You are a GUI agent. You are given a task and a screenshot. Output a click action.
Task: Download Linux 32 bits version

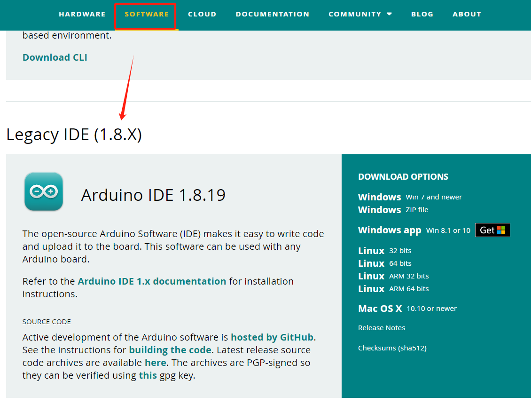click(385, 251)
